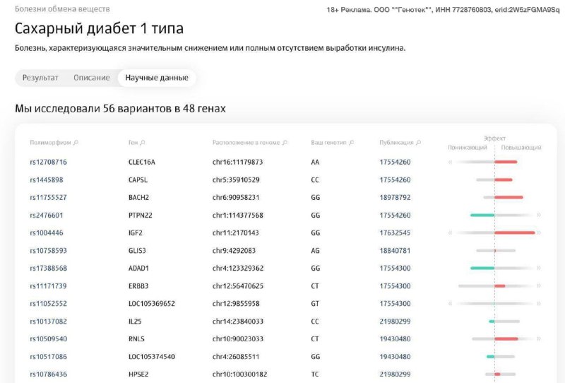Open polymorphism link rs10517086

(48, 357)
